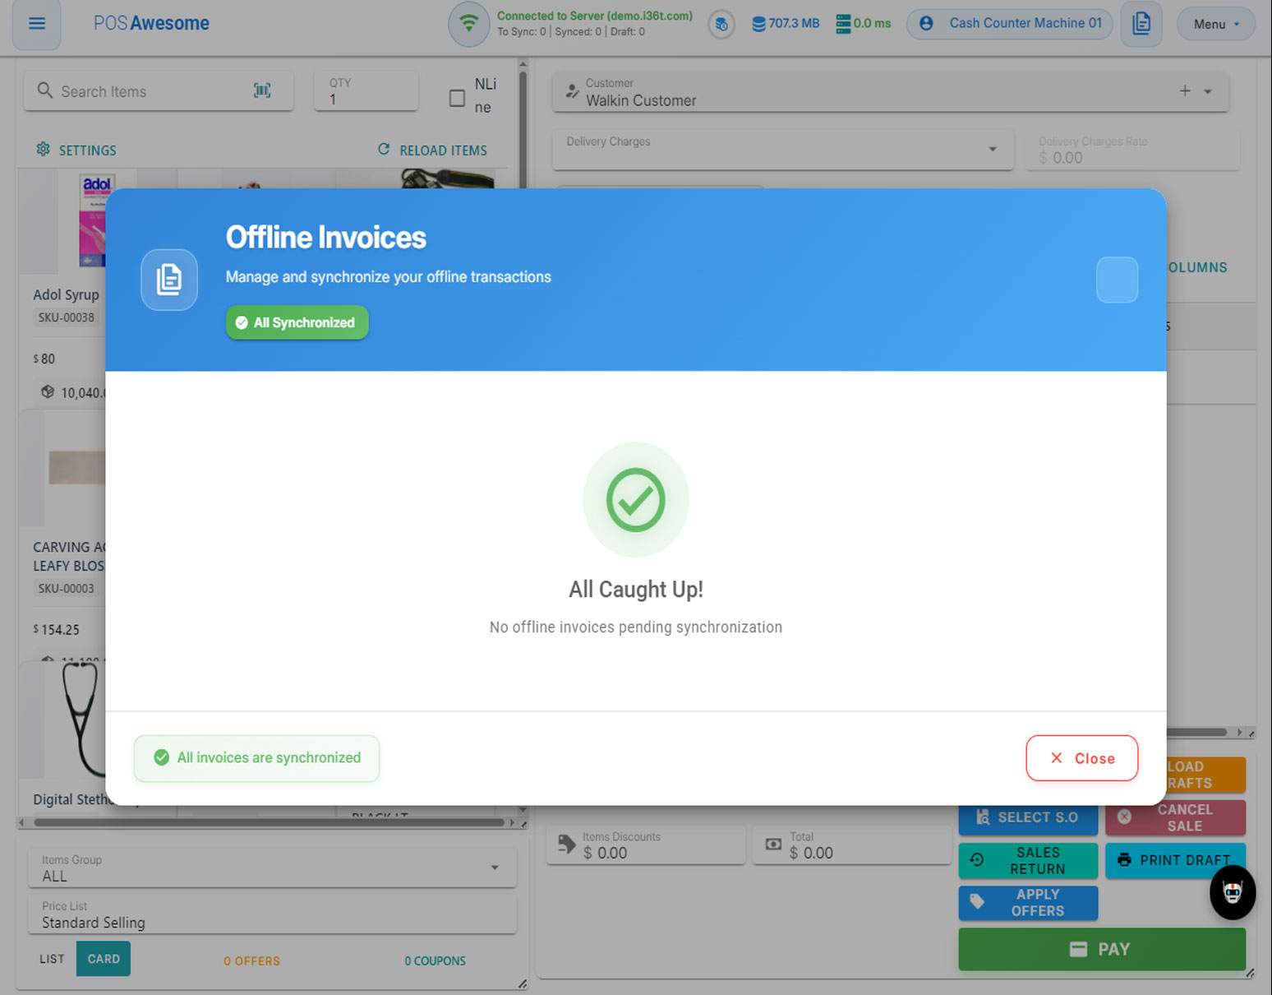Image resolution: width=1272 pixels, height=995 pixels.
Task: Open the 0 Offers tab
Action: (x=251, y=960)
